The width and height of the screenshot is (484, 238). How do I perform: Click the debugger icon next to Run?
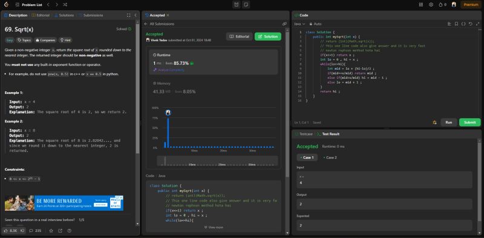coord(434,122)
